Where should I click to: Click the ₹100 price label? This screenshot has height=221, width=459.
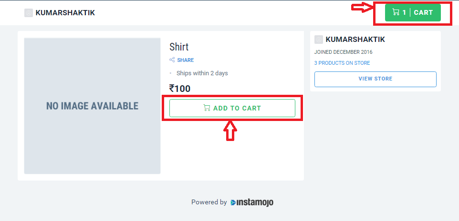[180, 88]
